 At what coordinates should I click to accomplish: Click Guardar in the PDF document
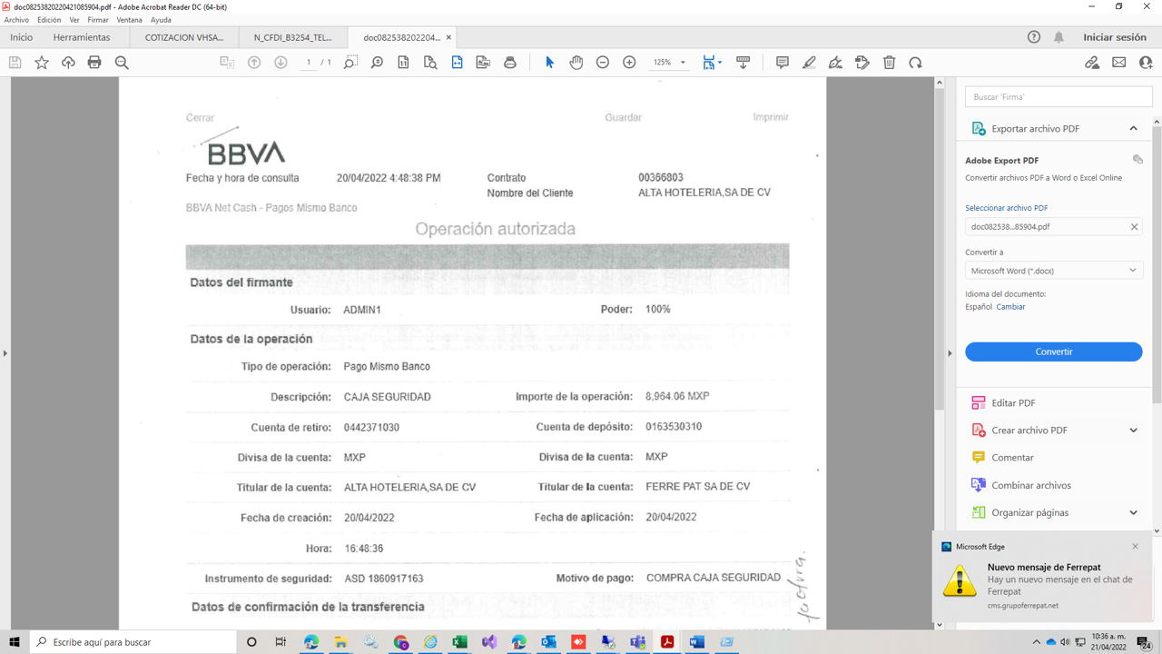623,118
